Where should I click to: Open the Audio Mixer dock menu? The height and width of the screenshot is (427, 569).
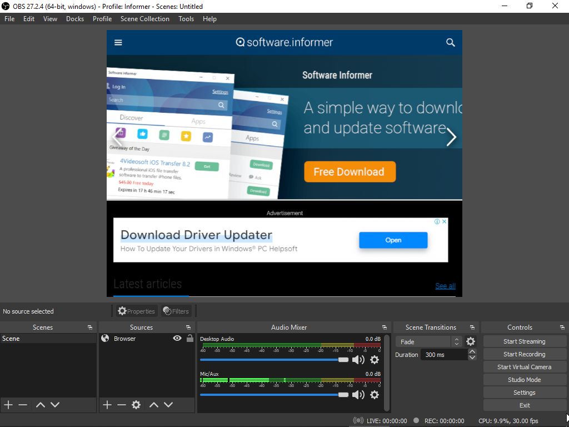[384, 327]
